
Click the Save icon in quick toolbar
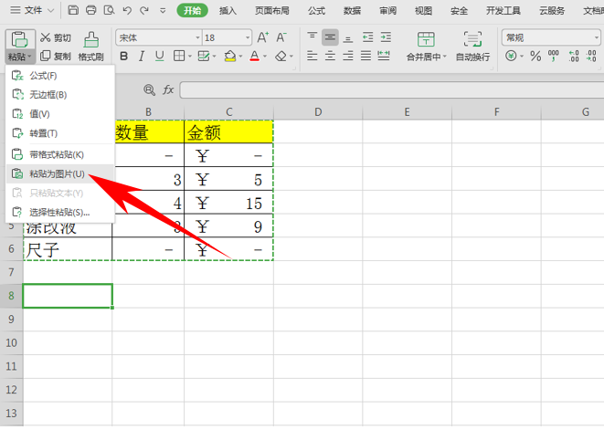click(x=73, y=10)
